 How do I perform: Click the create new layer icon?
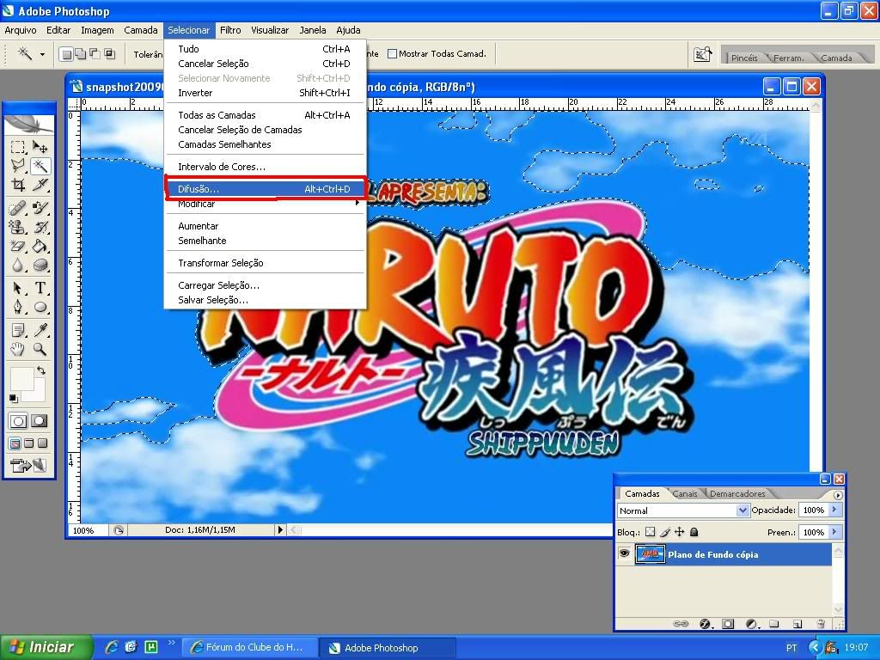tap(797, 623)
